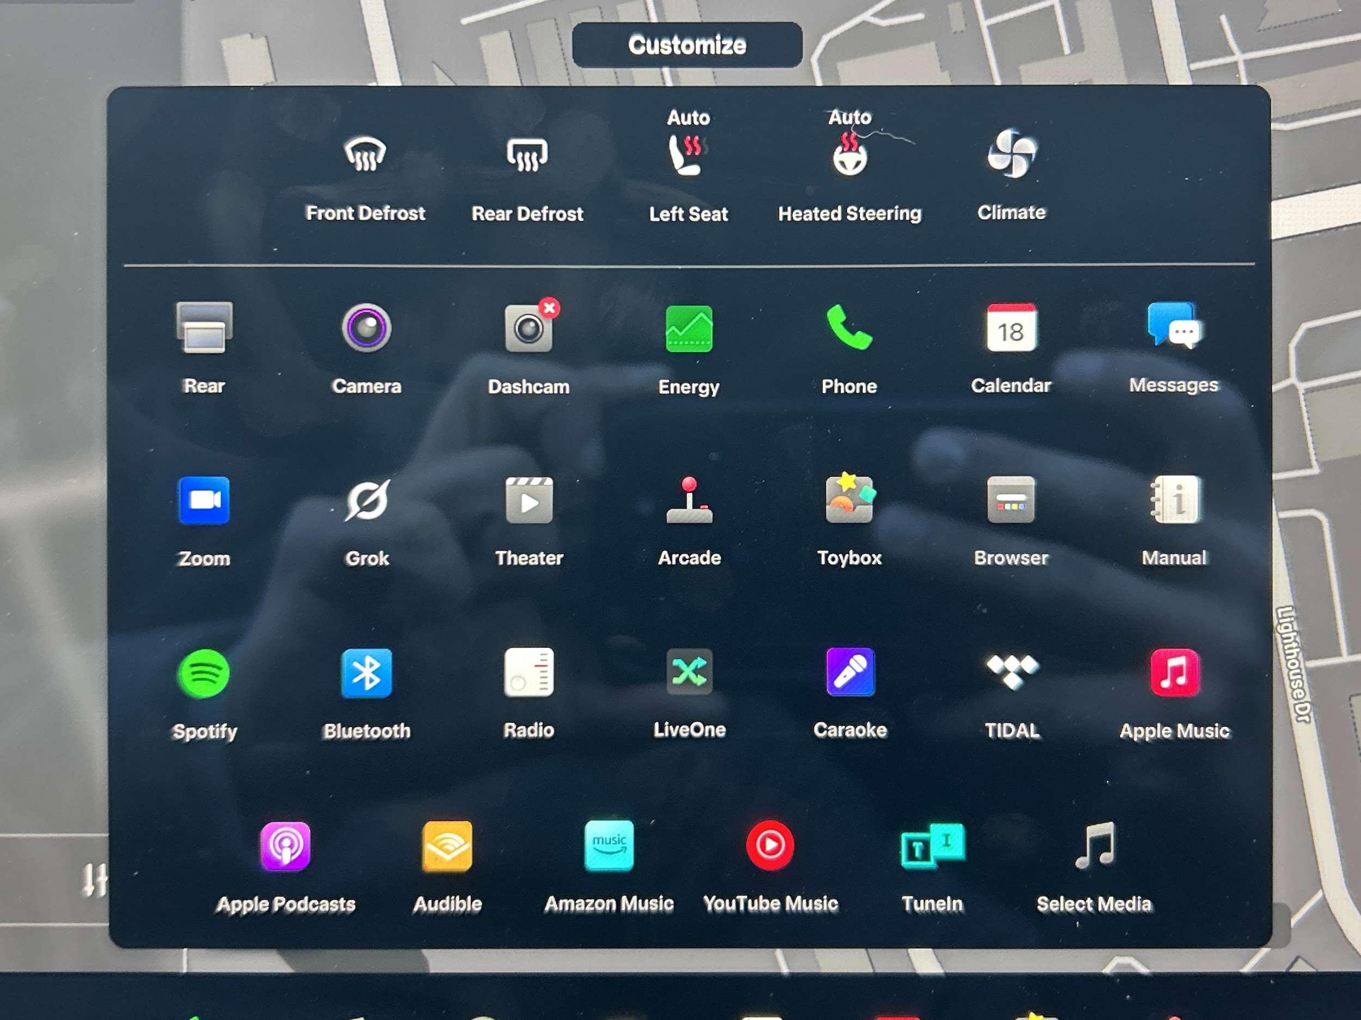
Task: Launch the Grok app
Action: [x=367, y=500]
